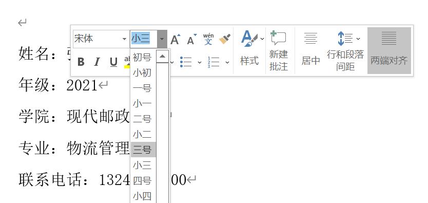The height and width of the screenshot is (203, 428).
Task: Select the Format Painter brush icon
Action: pos(225,39)
